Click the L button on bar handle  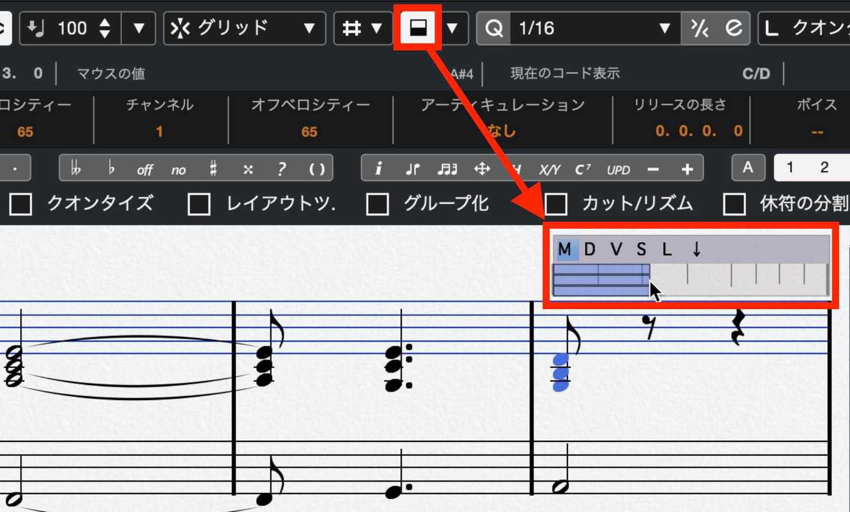click(x=667, y=249)
